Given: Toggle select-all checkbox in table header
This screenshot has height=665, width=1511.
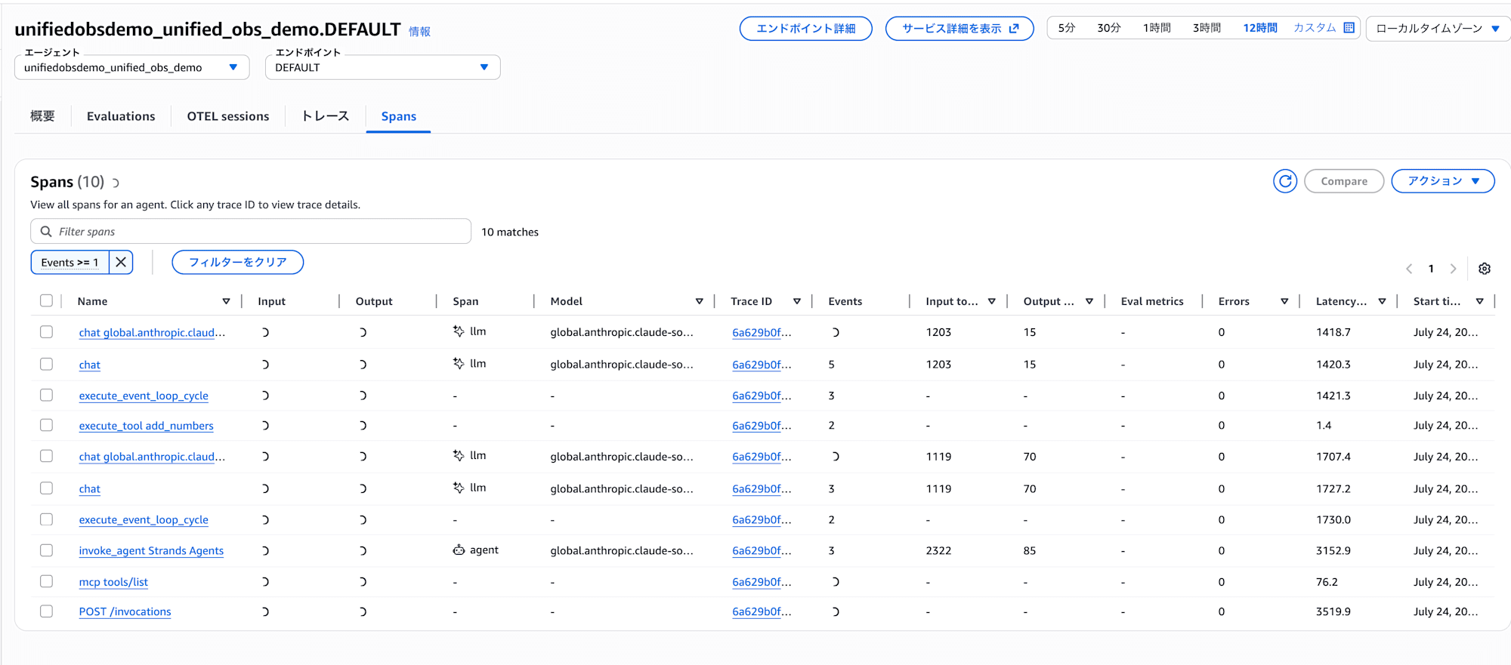Looking at the screenshot, I should [x=46, y=300].
